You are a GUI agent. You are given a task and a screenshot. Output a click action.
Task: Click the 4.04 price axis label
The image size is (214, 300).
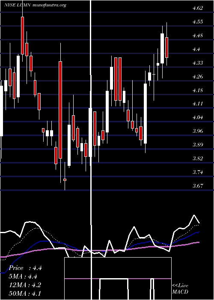point(197,117)
